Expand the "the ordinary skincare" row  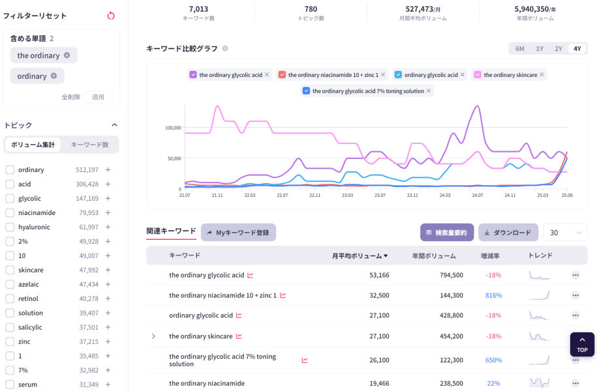tap(153, 336)
